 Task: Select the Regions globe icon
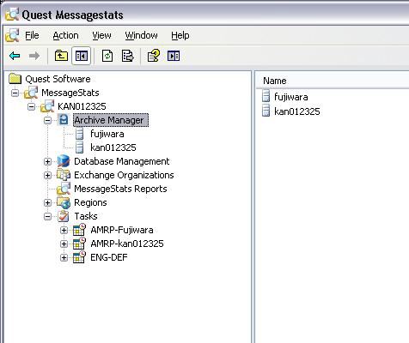coord(64,202)
